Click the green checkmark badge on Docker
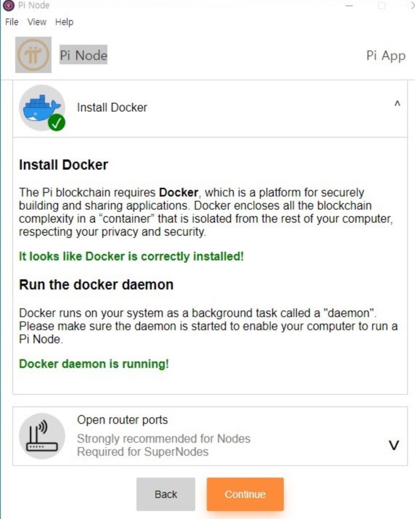415x519 pixels. tap(56, 123)
